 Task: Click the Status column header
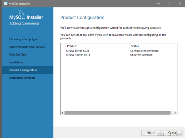(153, 46)
